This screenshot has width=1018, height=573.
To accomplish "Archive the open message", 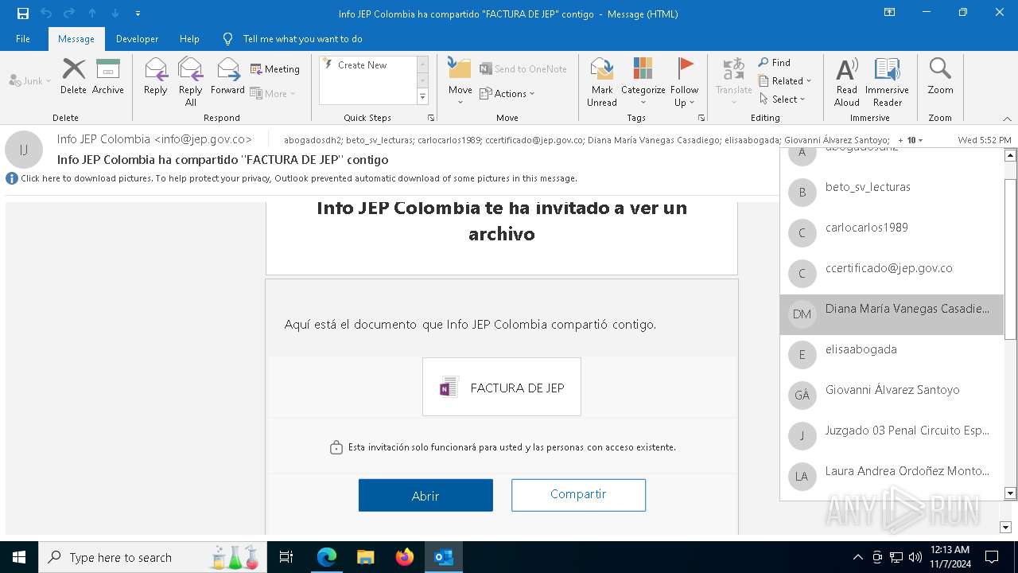I will click(x=108, y=76).
